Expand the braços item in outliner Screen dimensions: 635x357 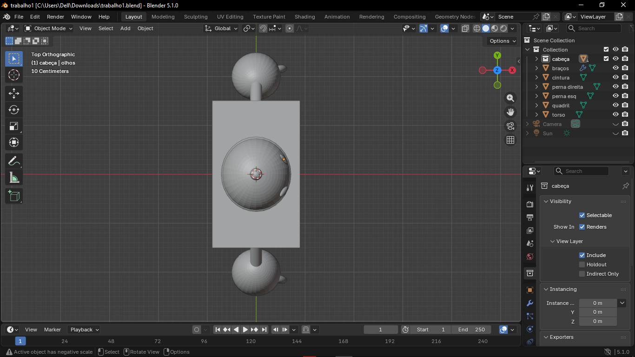[x=536, y=68]
